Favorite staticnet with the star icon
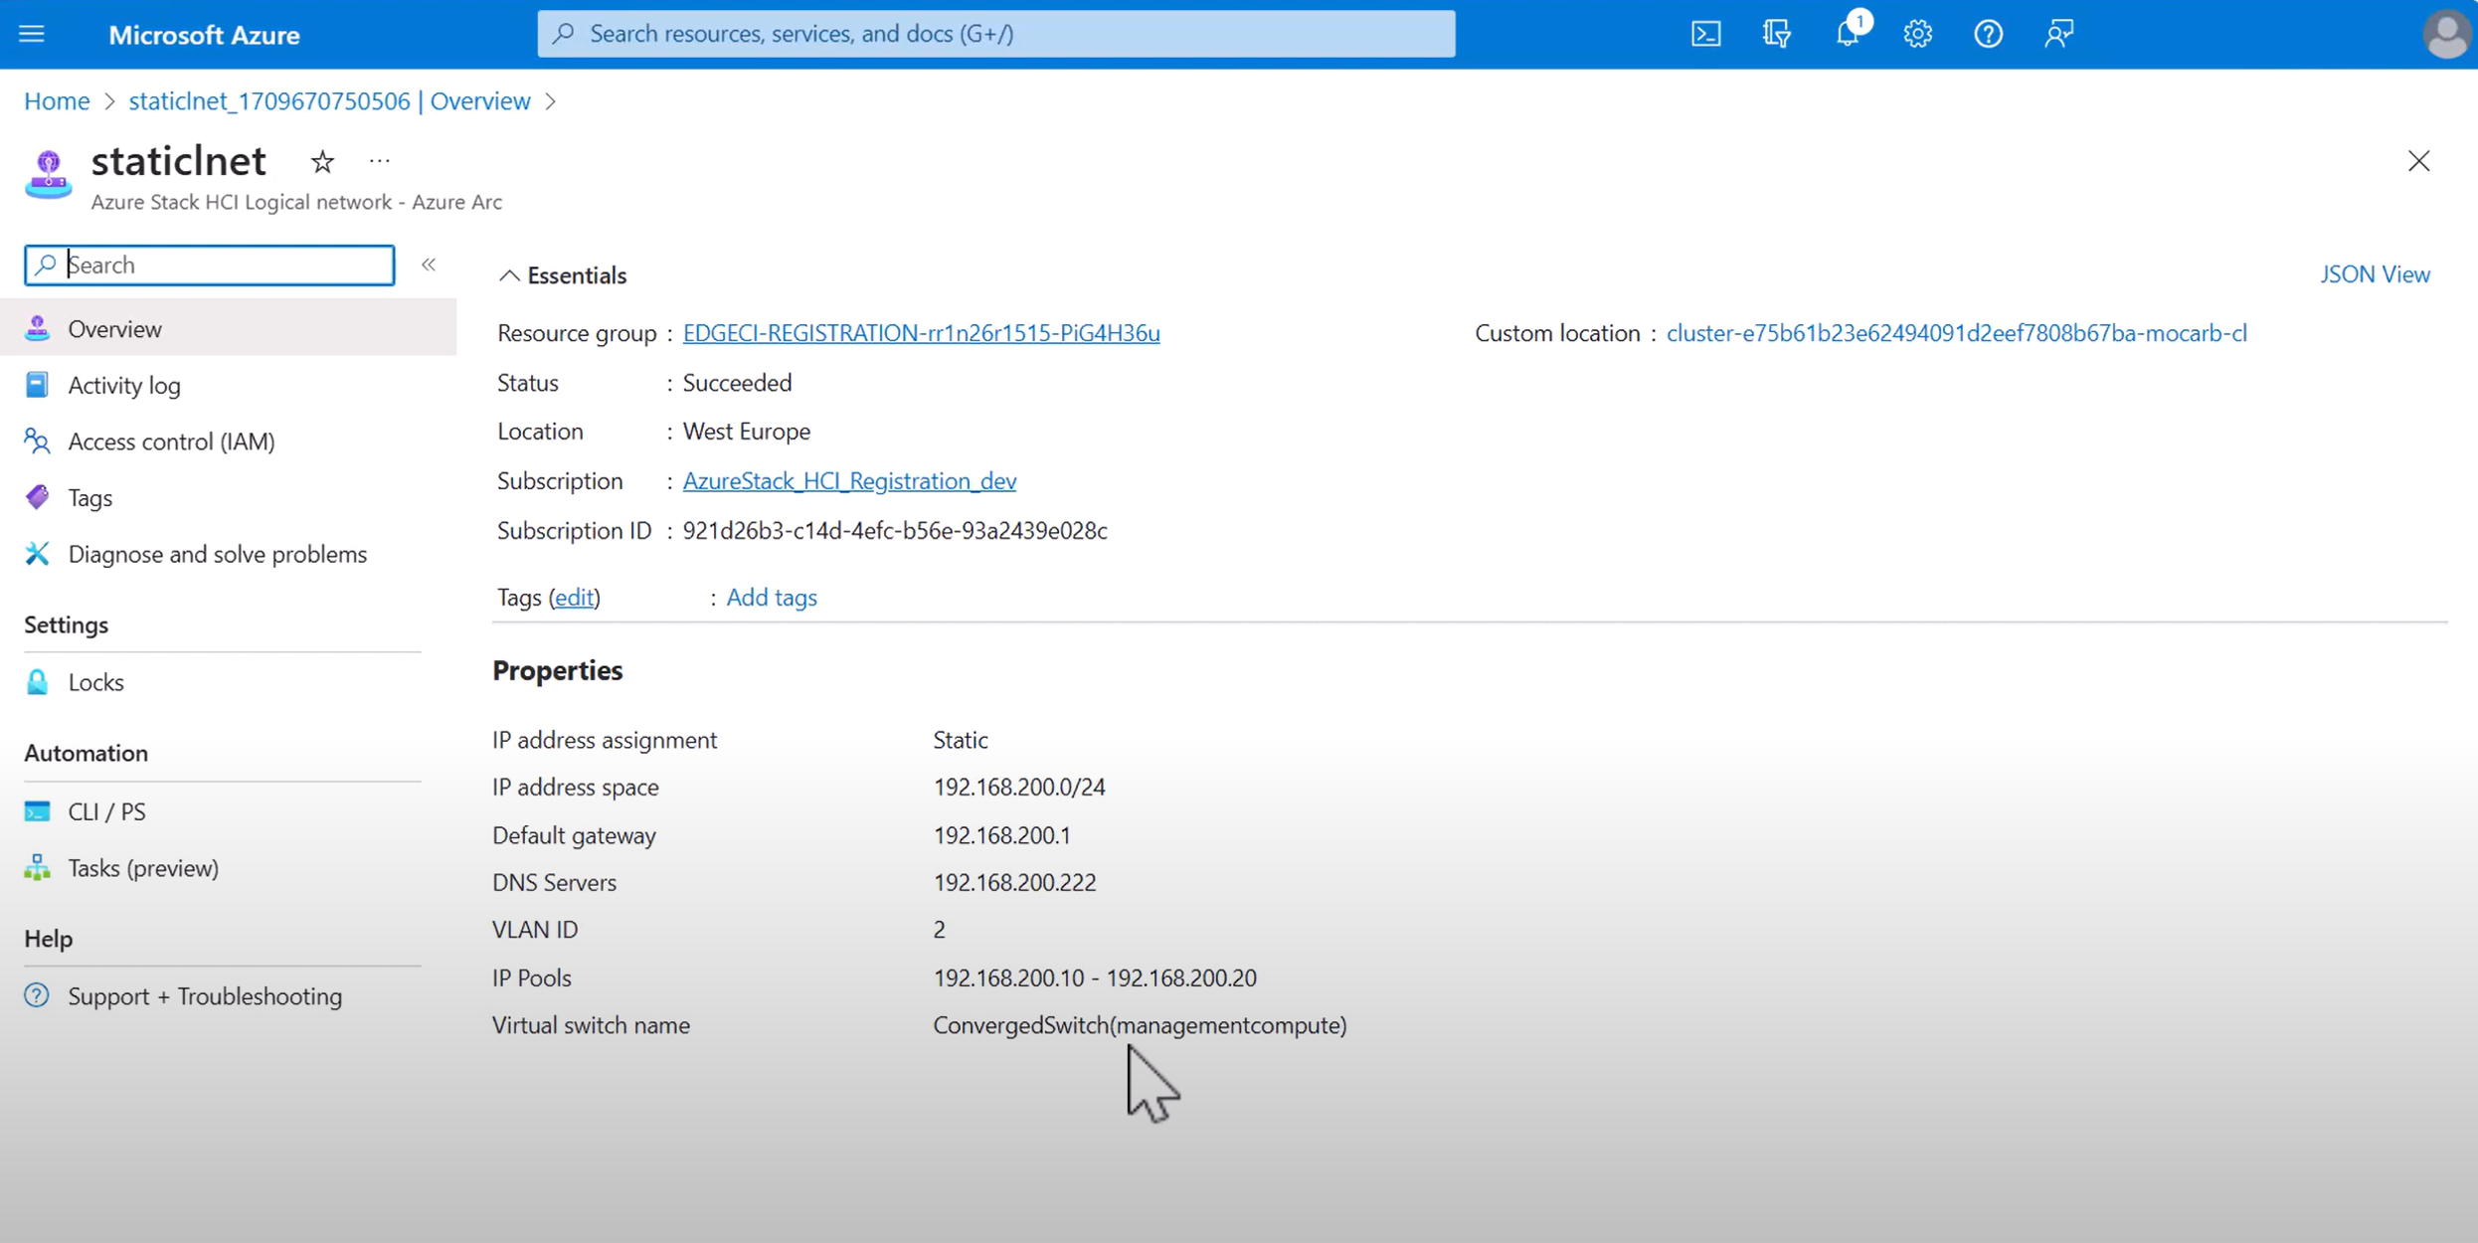The width and height of the screenshot is (2478, 1243). click(322, 160)
